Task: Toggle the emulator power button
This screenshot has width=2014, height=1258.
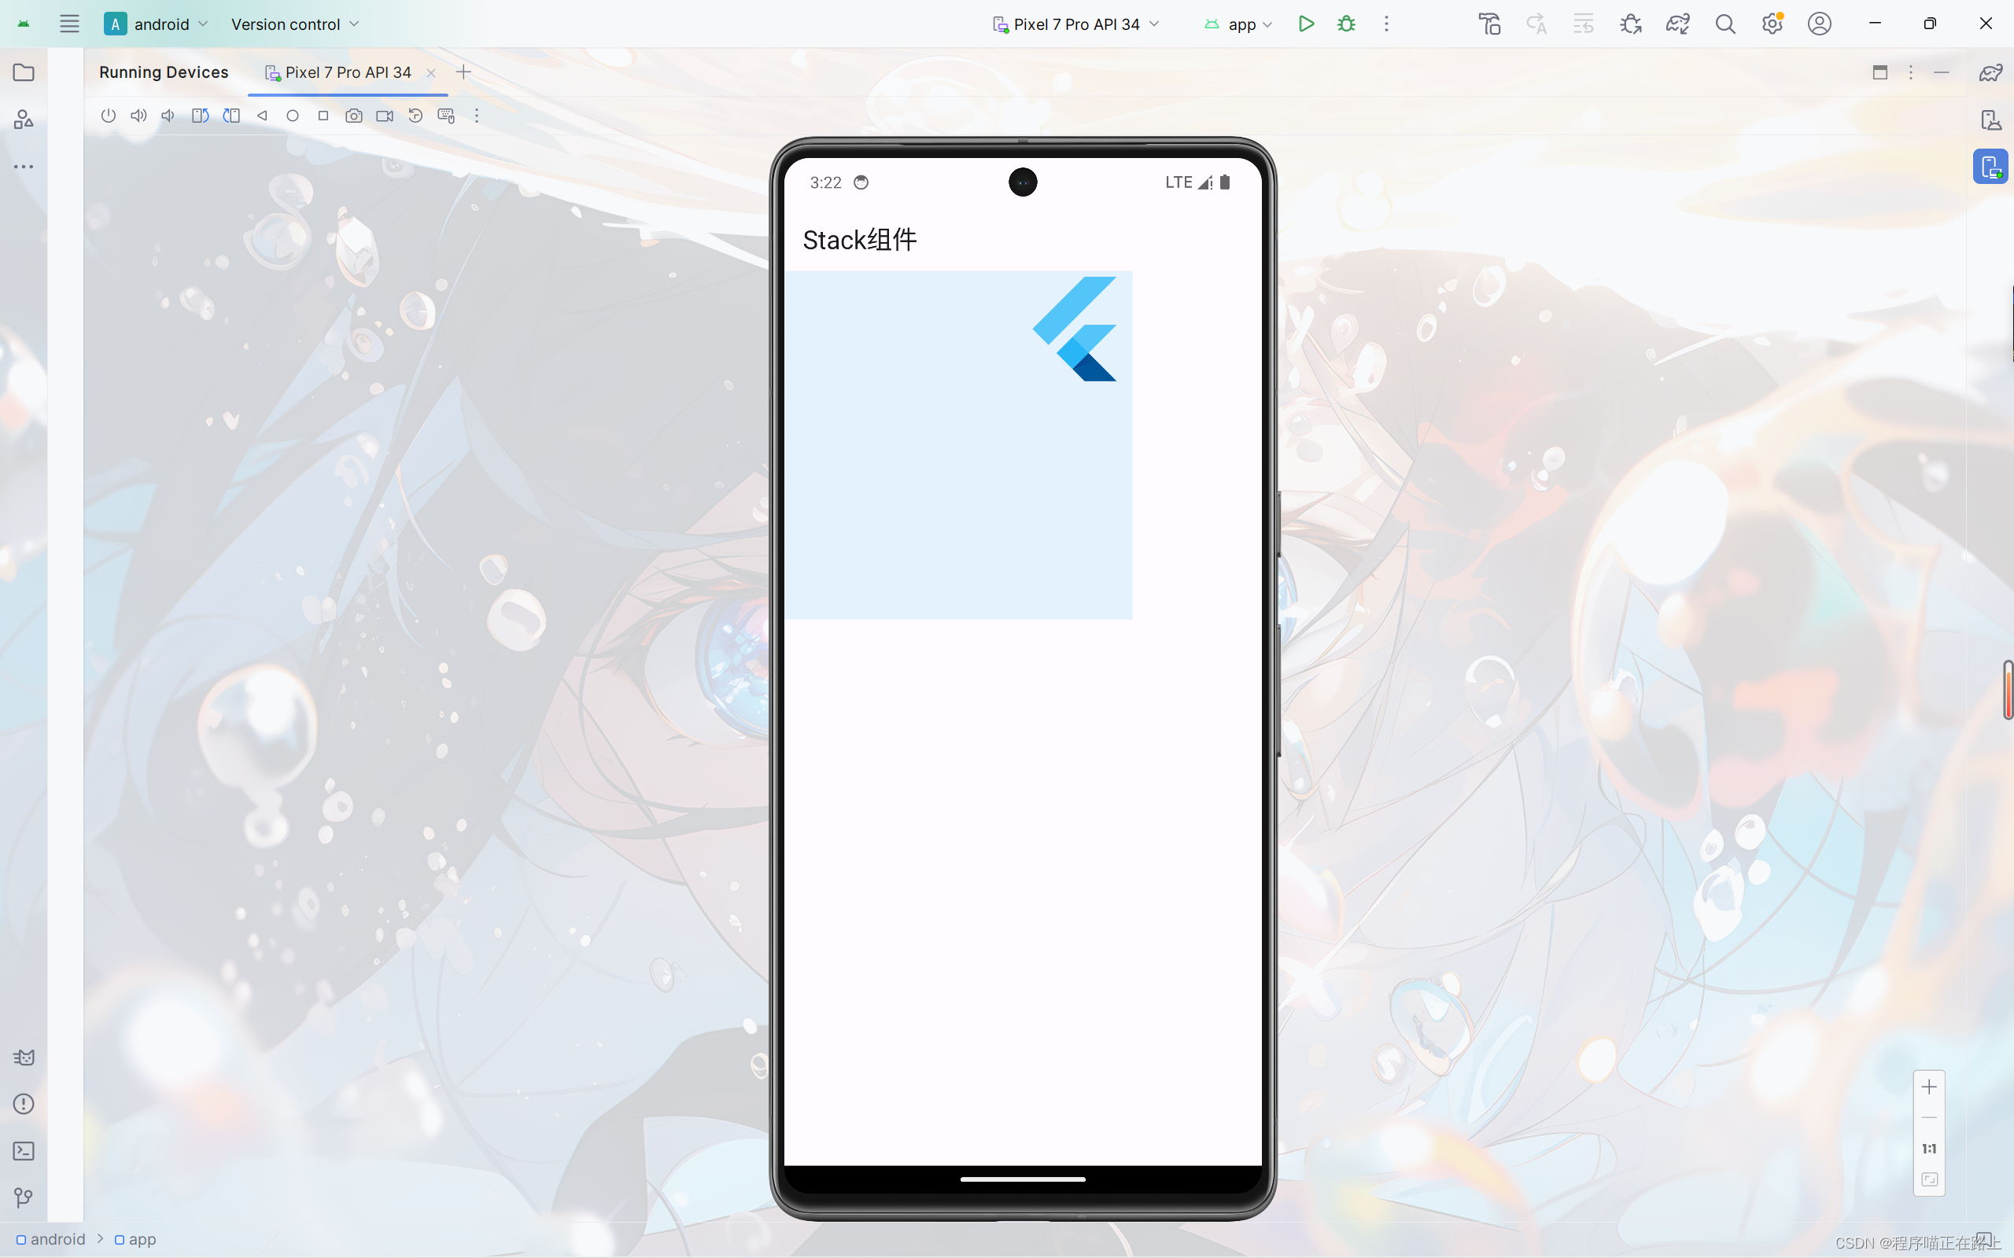Action: tap(109, 116)
